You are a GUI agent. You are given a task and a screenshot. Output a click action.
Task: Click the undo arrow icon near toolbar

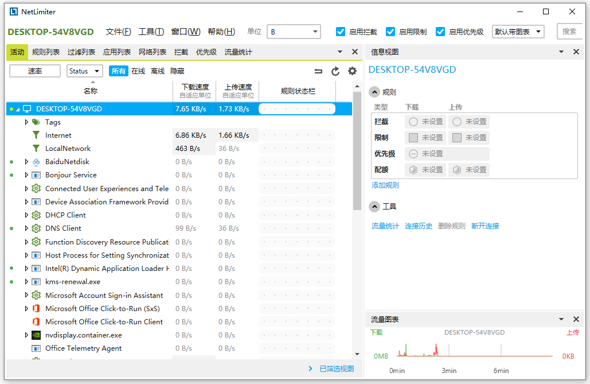click(319, 71)
